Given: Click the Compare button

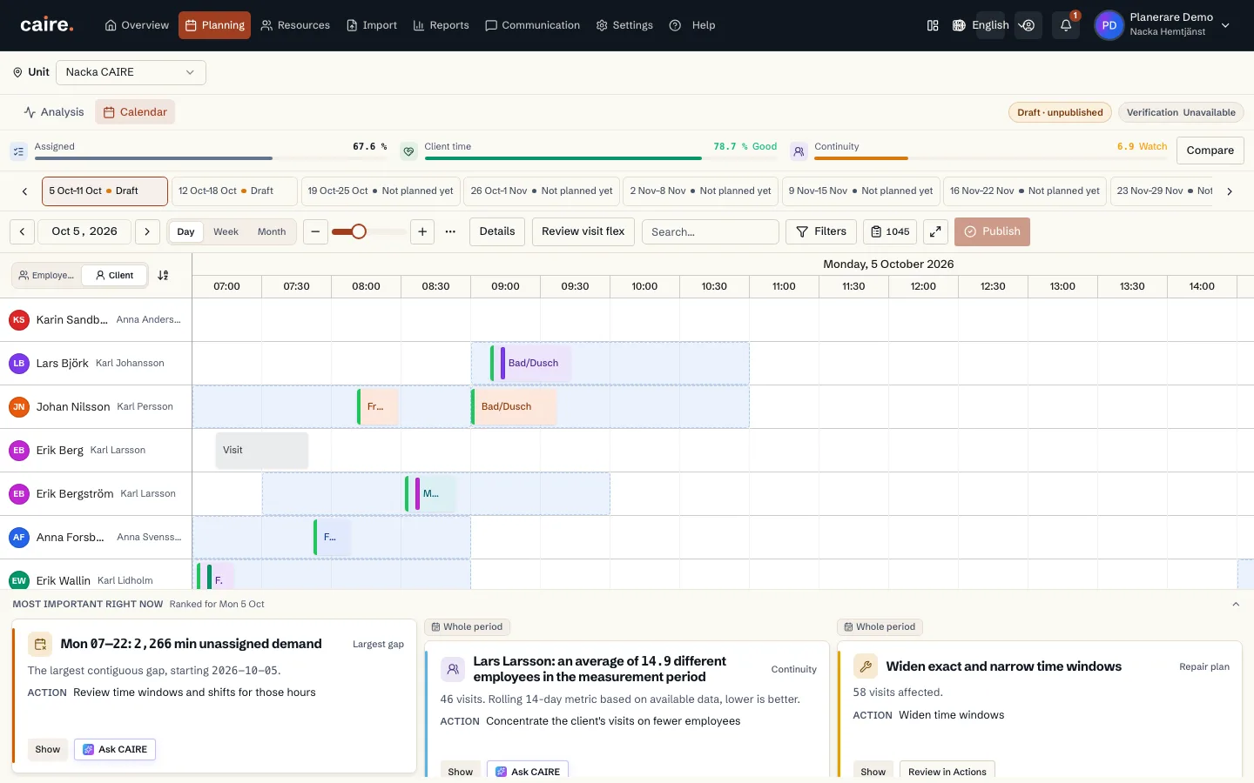Looking at the screenshot, I should point(1210,151).
